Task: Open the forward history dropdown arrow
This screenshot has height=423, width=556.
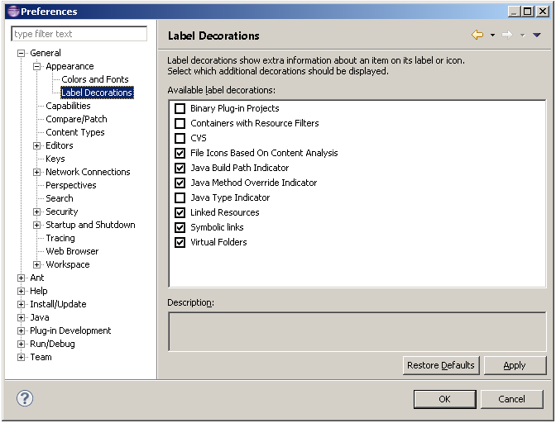Action: (x=522, y=35)
